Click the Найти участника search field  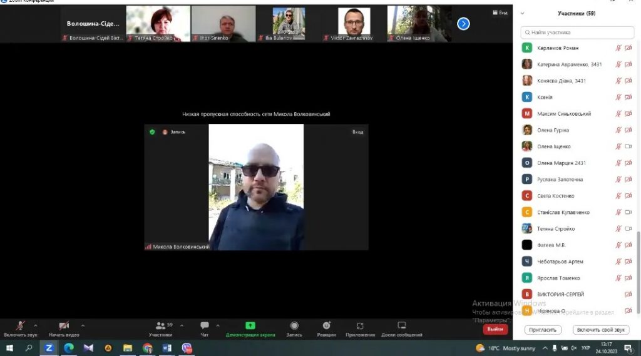576,32
